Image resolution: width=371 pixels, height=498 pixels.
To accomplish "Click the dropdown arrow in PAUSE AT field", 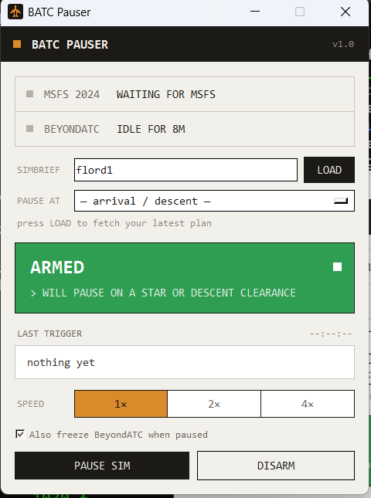I will (x=341, y=201).
